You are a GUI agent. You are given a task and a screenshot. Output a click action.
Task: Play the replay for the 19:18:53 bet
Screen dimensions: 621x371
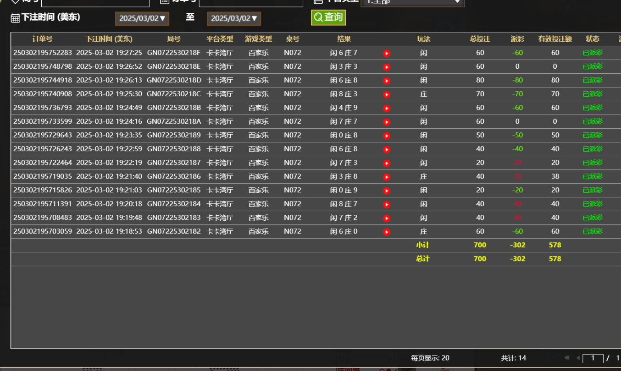click(x=387, y=231)
